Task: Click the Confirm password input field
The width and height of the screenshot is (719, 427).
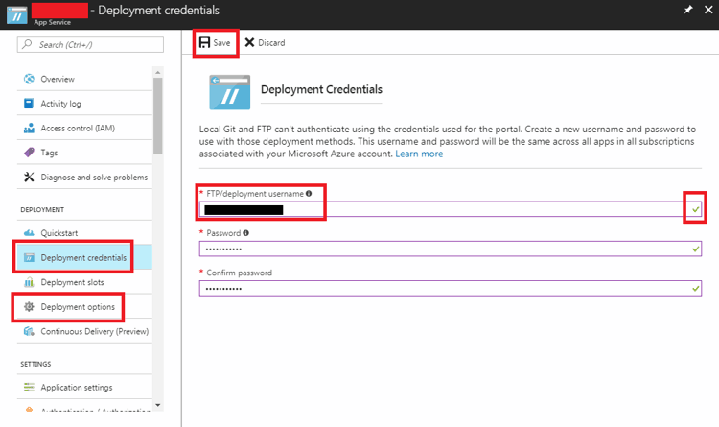Action: point(451,288)
